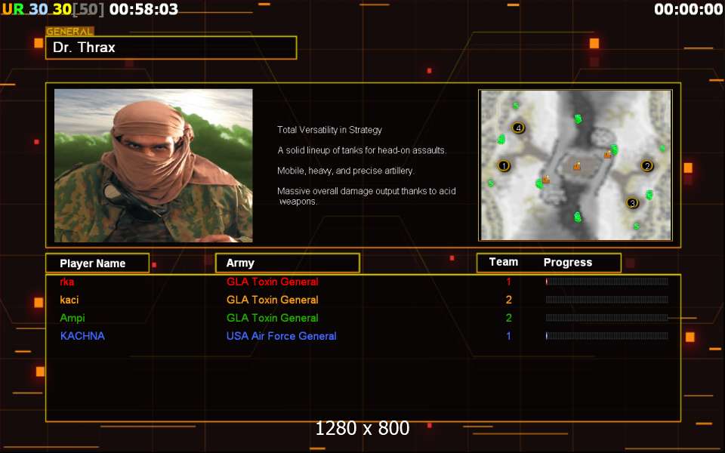Select player name rka
The image size is (725, 453).
(x=67, y=282)
